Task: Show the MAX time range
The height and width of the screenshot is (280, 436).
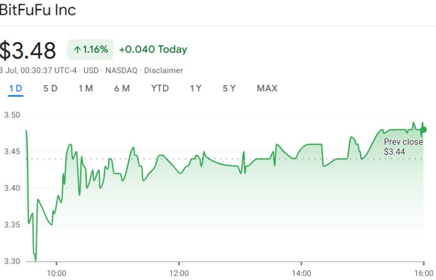Action: pyautogui.click(x=267, y=88)
